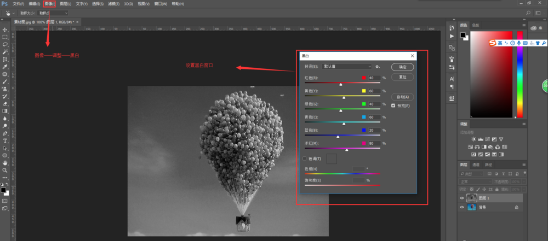This screenshot has width=548, height=241.
Task: Click the 红色(R) red slider handle
Action: [x=341, y=84]
